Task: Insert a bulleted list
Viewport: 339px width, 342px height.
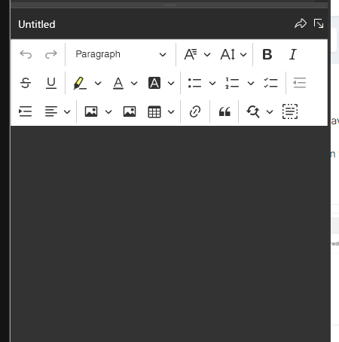Action: point(194,83)
